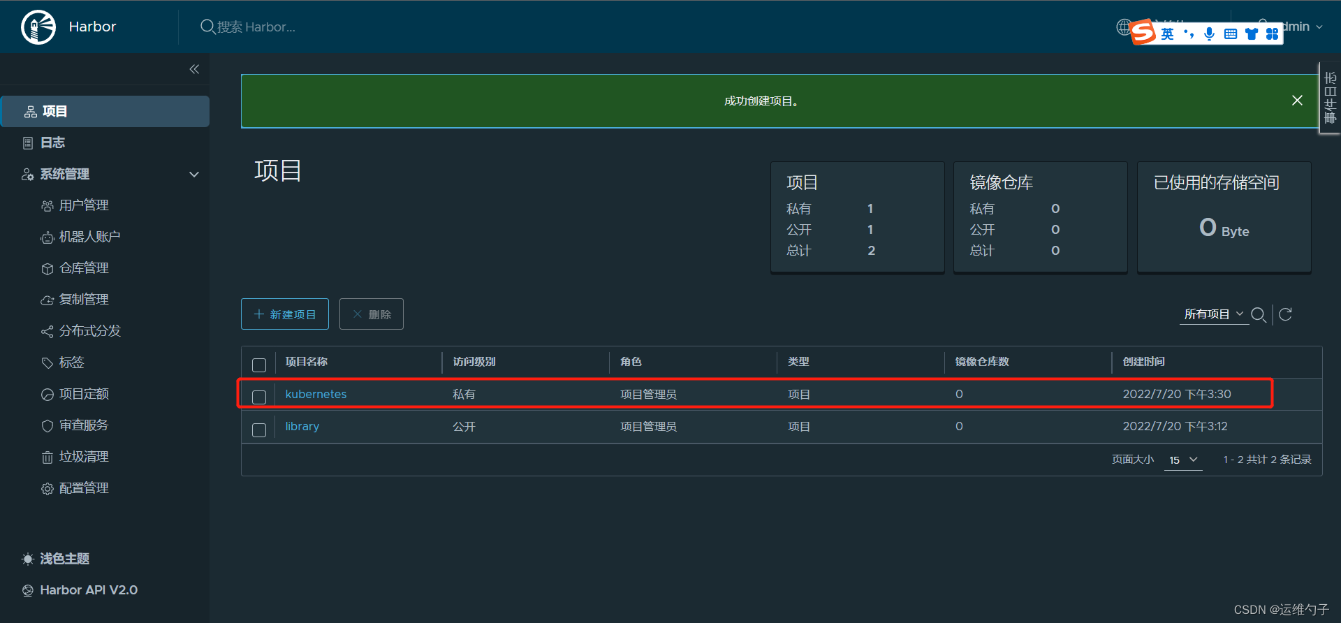Dismiss the 成功创建项目 success banner

1297,101
